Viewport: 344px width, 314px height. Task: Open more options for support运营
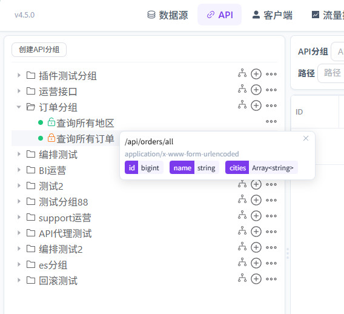(x=271, y=216)
